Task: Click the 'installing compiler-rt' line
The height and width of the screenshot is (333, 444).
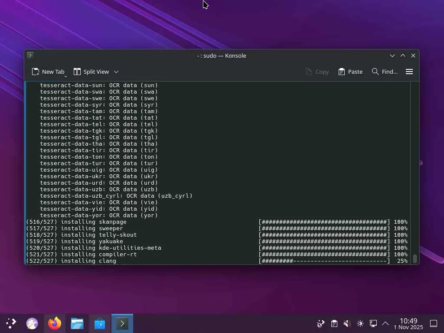Action: click(x=217, y=254)
